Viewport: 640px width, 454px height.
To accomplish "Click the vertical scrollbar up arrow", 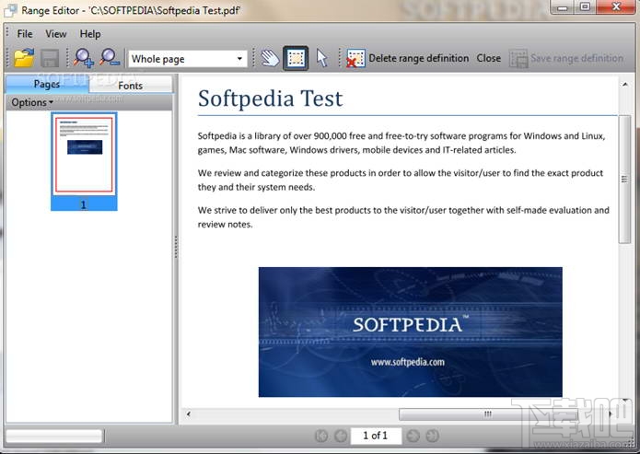I will coord(625,85).
